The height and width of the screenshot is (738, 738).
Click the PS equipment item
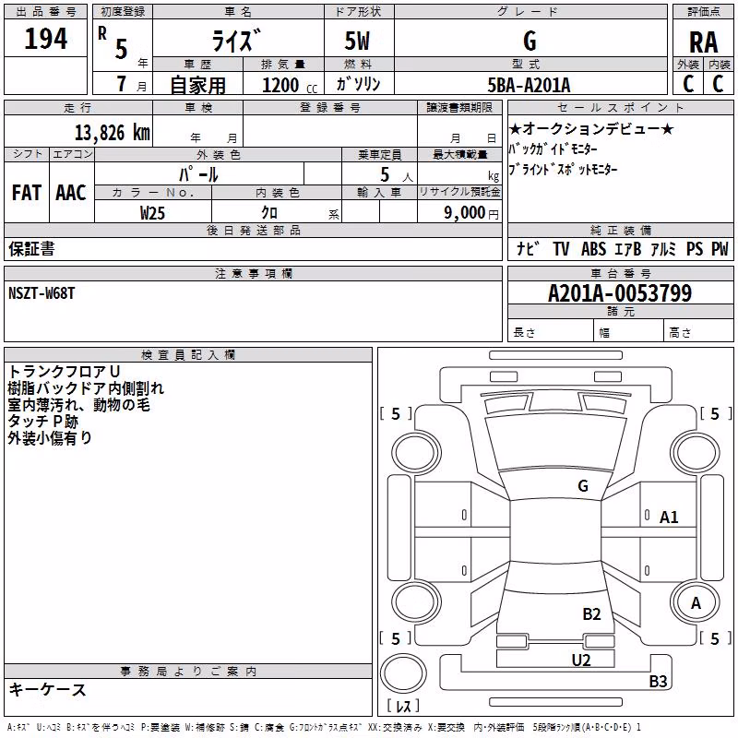[x=695, y=248]
